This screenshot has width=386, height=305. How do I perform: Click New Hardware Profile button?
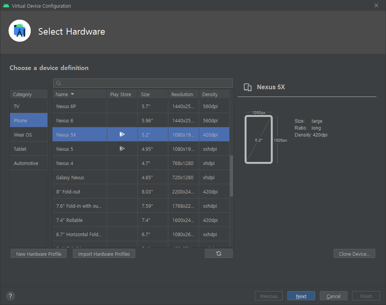click(x=39, y=254)
